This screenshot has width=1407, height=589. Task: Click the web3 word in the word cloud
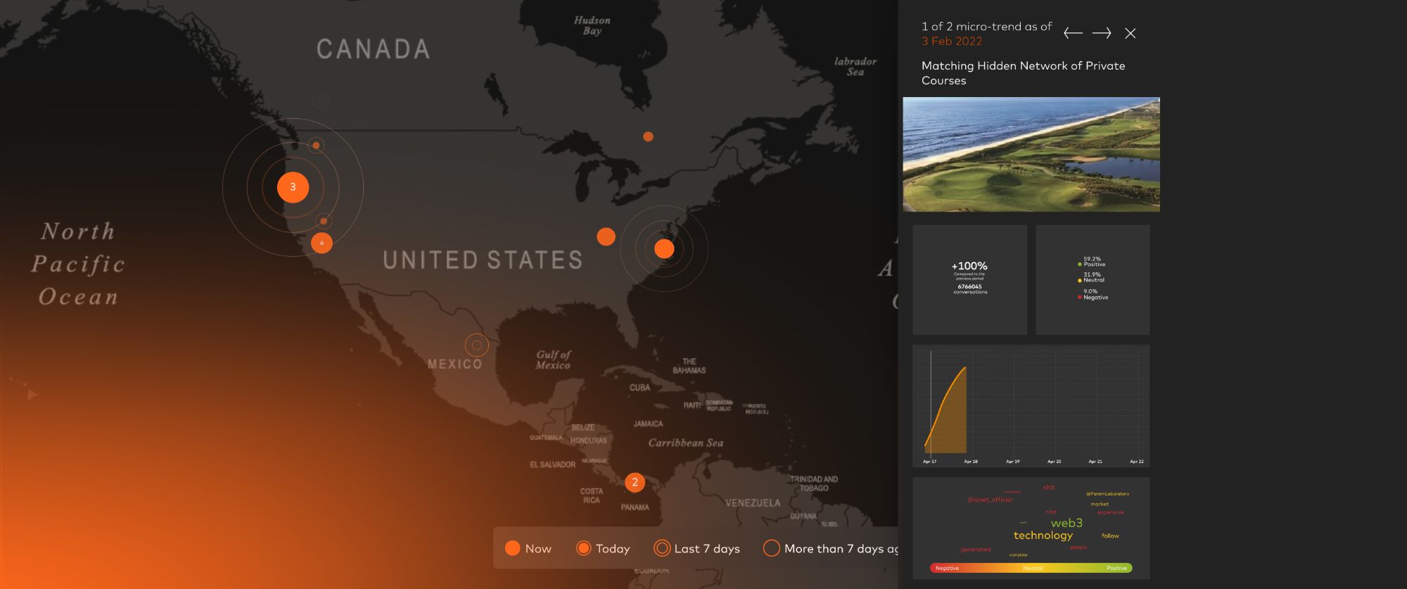tap(1067, 523)
